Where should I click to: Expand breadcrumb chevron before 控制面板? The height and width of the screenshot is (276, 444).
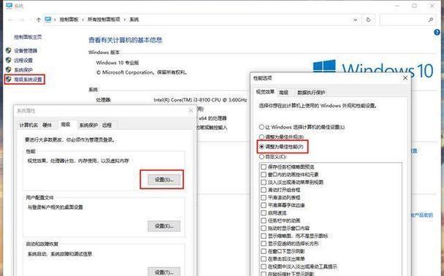pos(55,20)
